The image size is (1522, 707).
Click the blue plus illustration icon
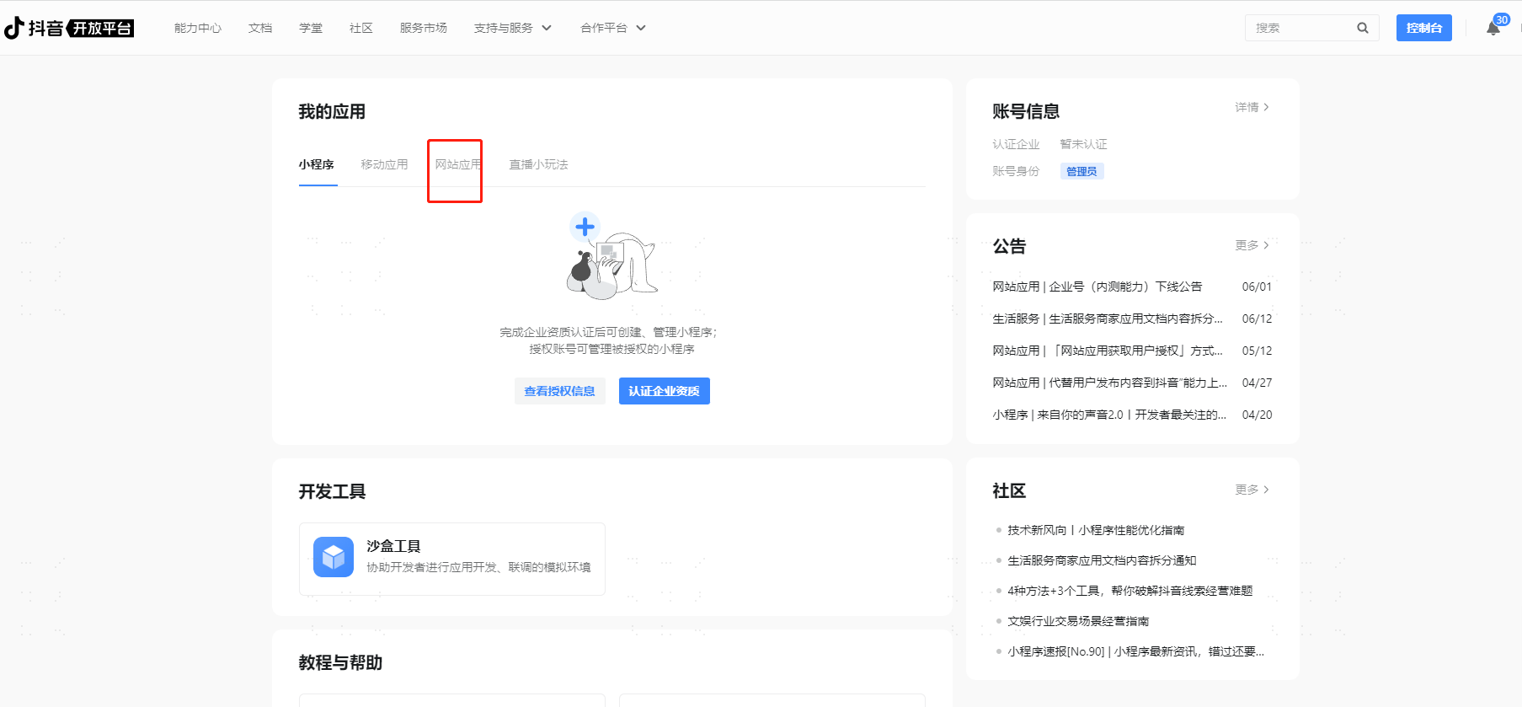(585, 227)
